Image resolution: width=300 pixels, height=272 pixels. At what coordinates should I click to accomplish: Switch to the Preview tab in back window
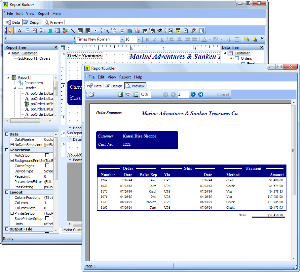pos(54,22)
